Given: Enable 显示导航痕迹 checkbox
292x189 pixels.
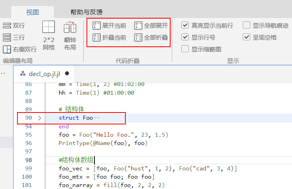Looking at the screenshot, I should click(x=246, y=25).
